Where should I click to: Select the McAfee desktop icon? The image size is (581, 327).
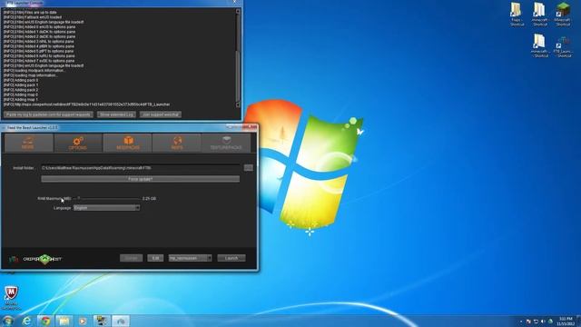tap(11, 298)
